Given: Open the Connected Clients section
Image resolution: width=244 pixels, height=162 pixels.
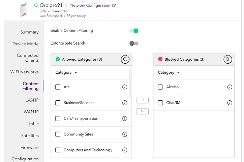Looking at the screenshot, I should coord(28,58).
